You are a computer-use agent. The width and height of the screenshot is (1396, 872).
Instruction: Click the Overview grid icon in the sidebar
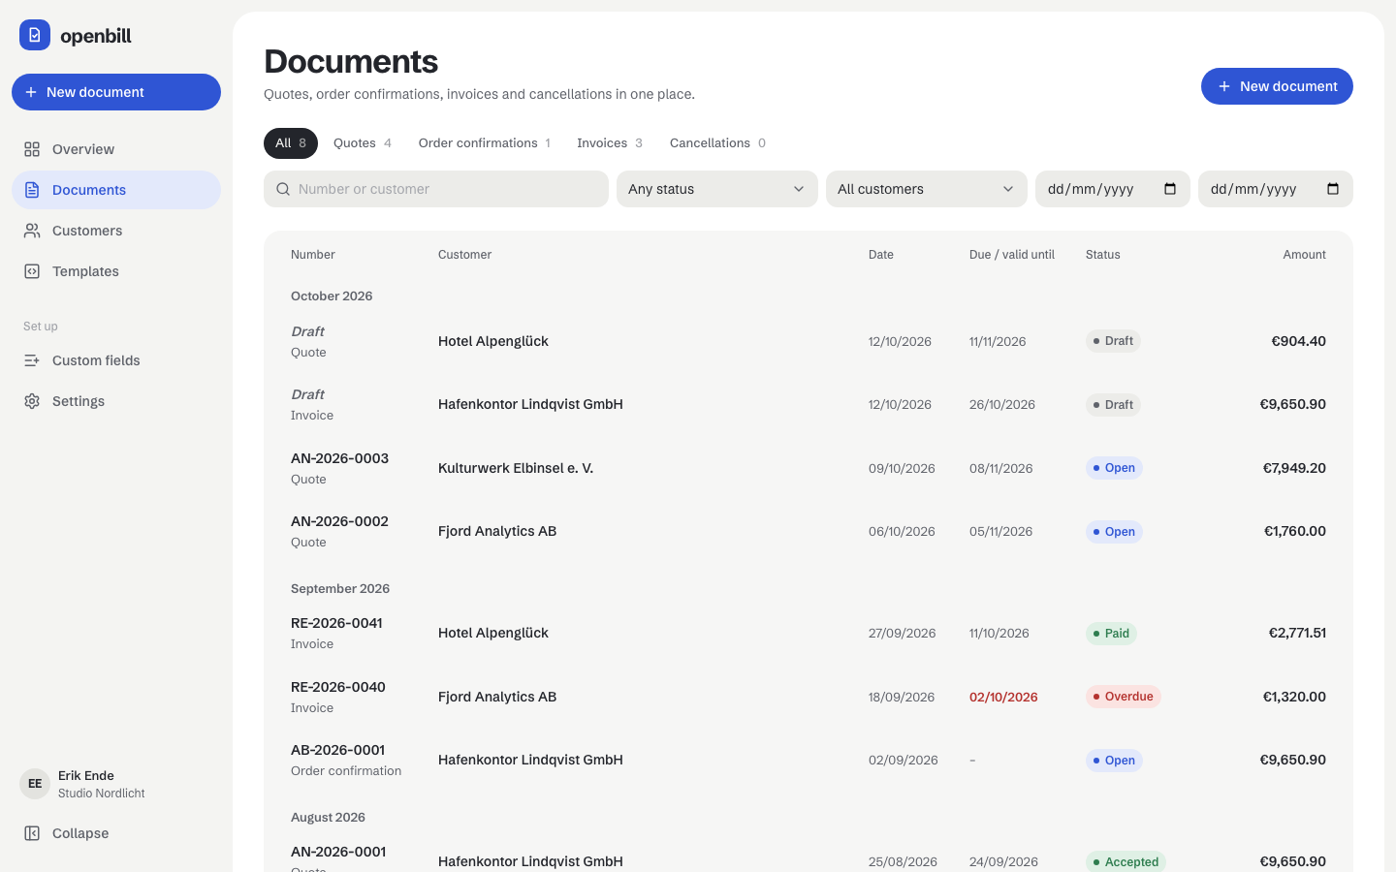click(32, 149)
